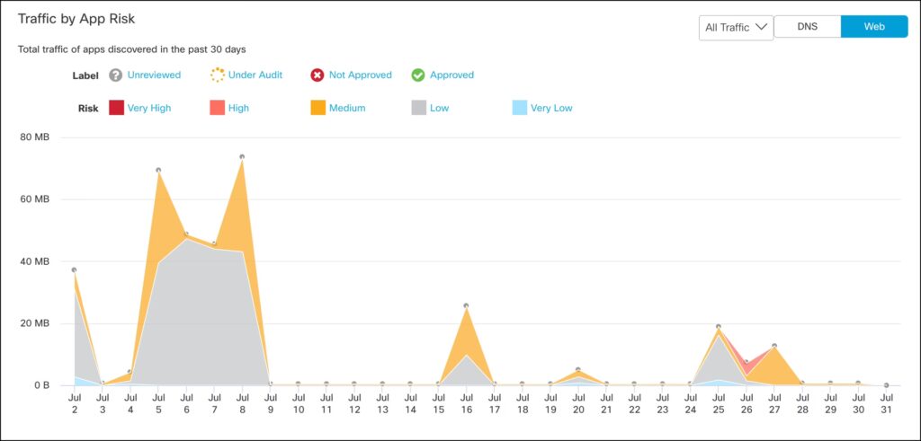Click the Not Approved label link
921x441 pixels.
[x=360, y=75]
